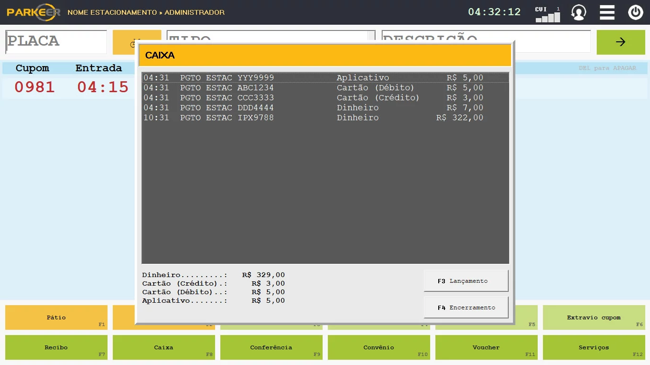Open Conferência F9 button
This screenshot has height=365, width=650.
(271, 347)
